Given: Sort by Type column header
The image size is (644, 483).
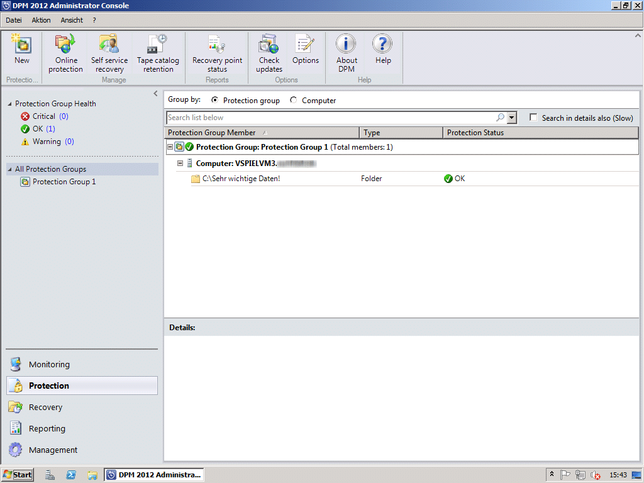Looking at the screenshot, I should [401, 133].
